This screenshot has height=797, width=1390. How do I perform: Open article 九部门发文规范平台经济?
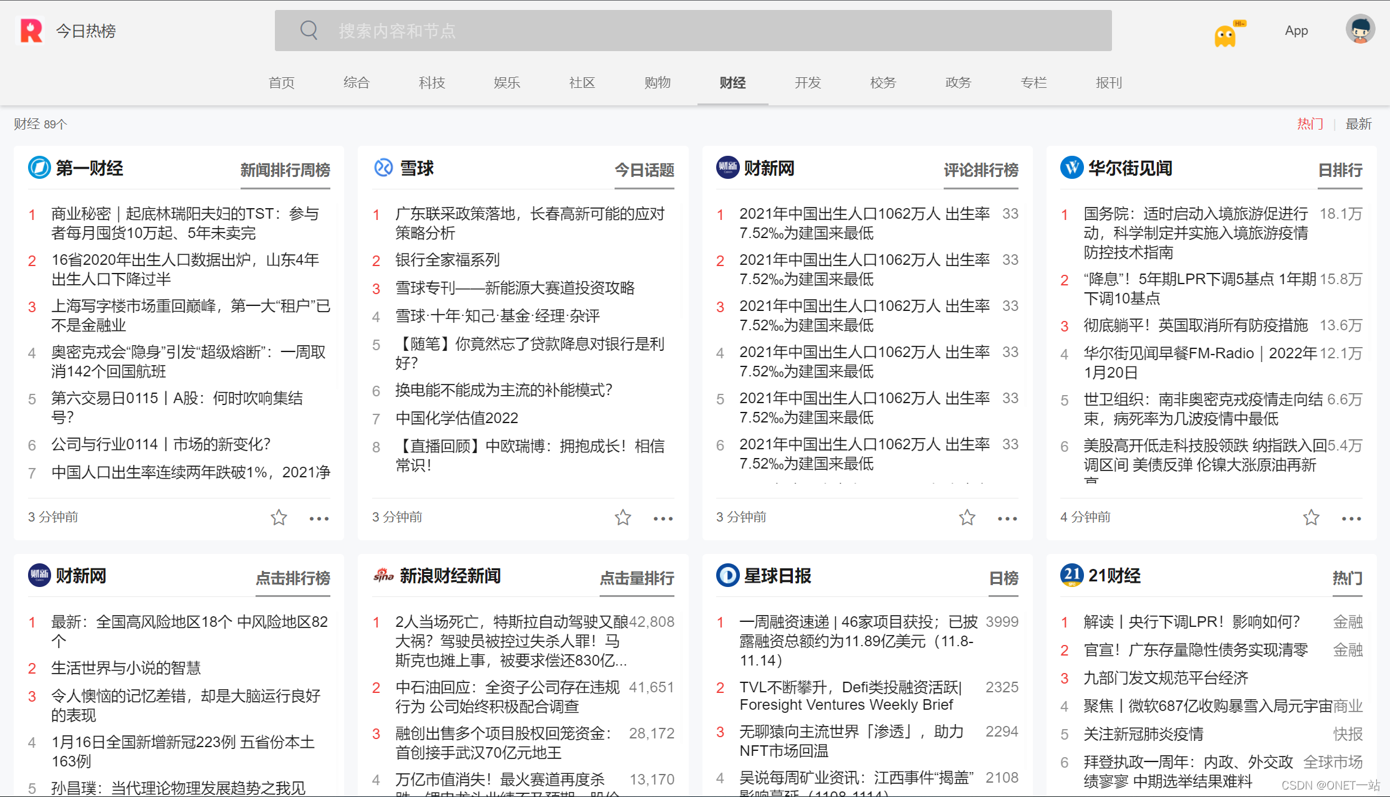1166,678
